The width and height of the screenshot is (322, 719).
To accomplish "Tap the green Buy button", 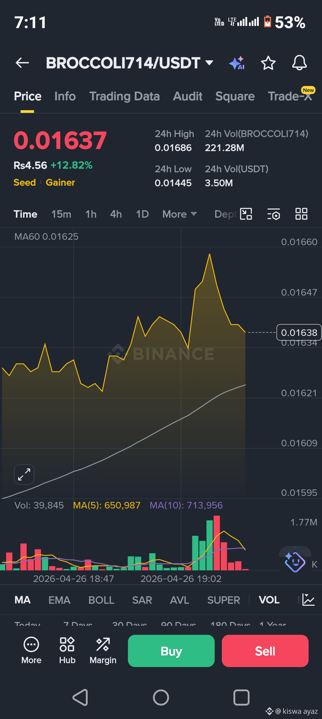I will 171,651.
